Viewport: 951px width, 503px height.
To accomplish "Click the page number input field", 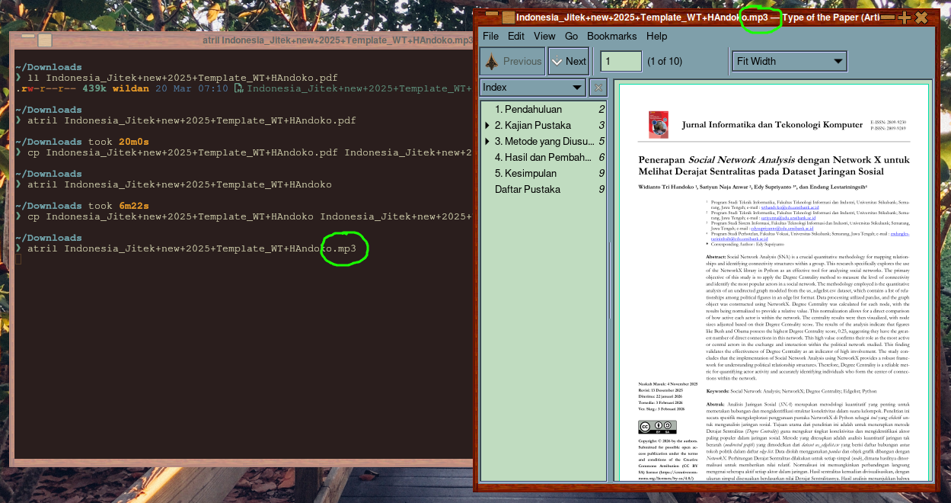I will coord(621,62).
